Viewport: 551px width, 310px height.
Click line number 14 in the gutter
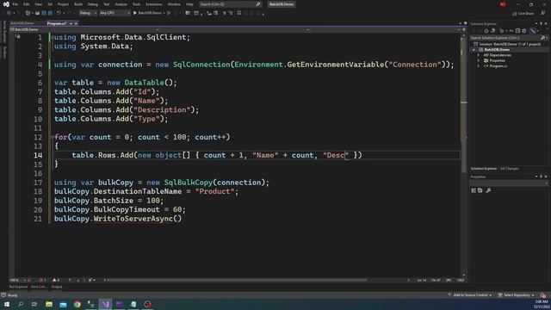38,155
